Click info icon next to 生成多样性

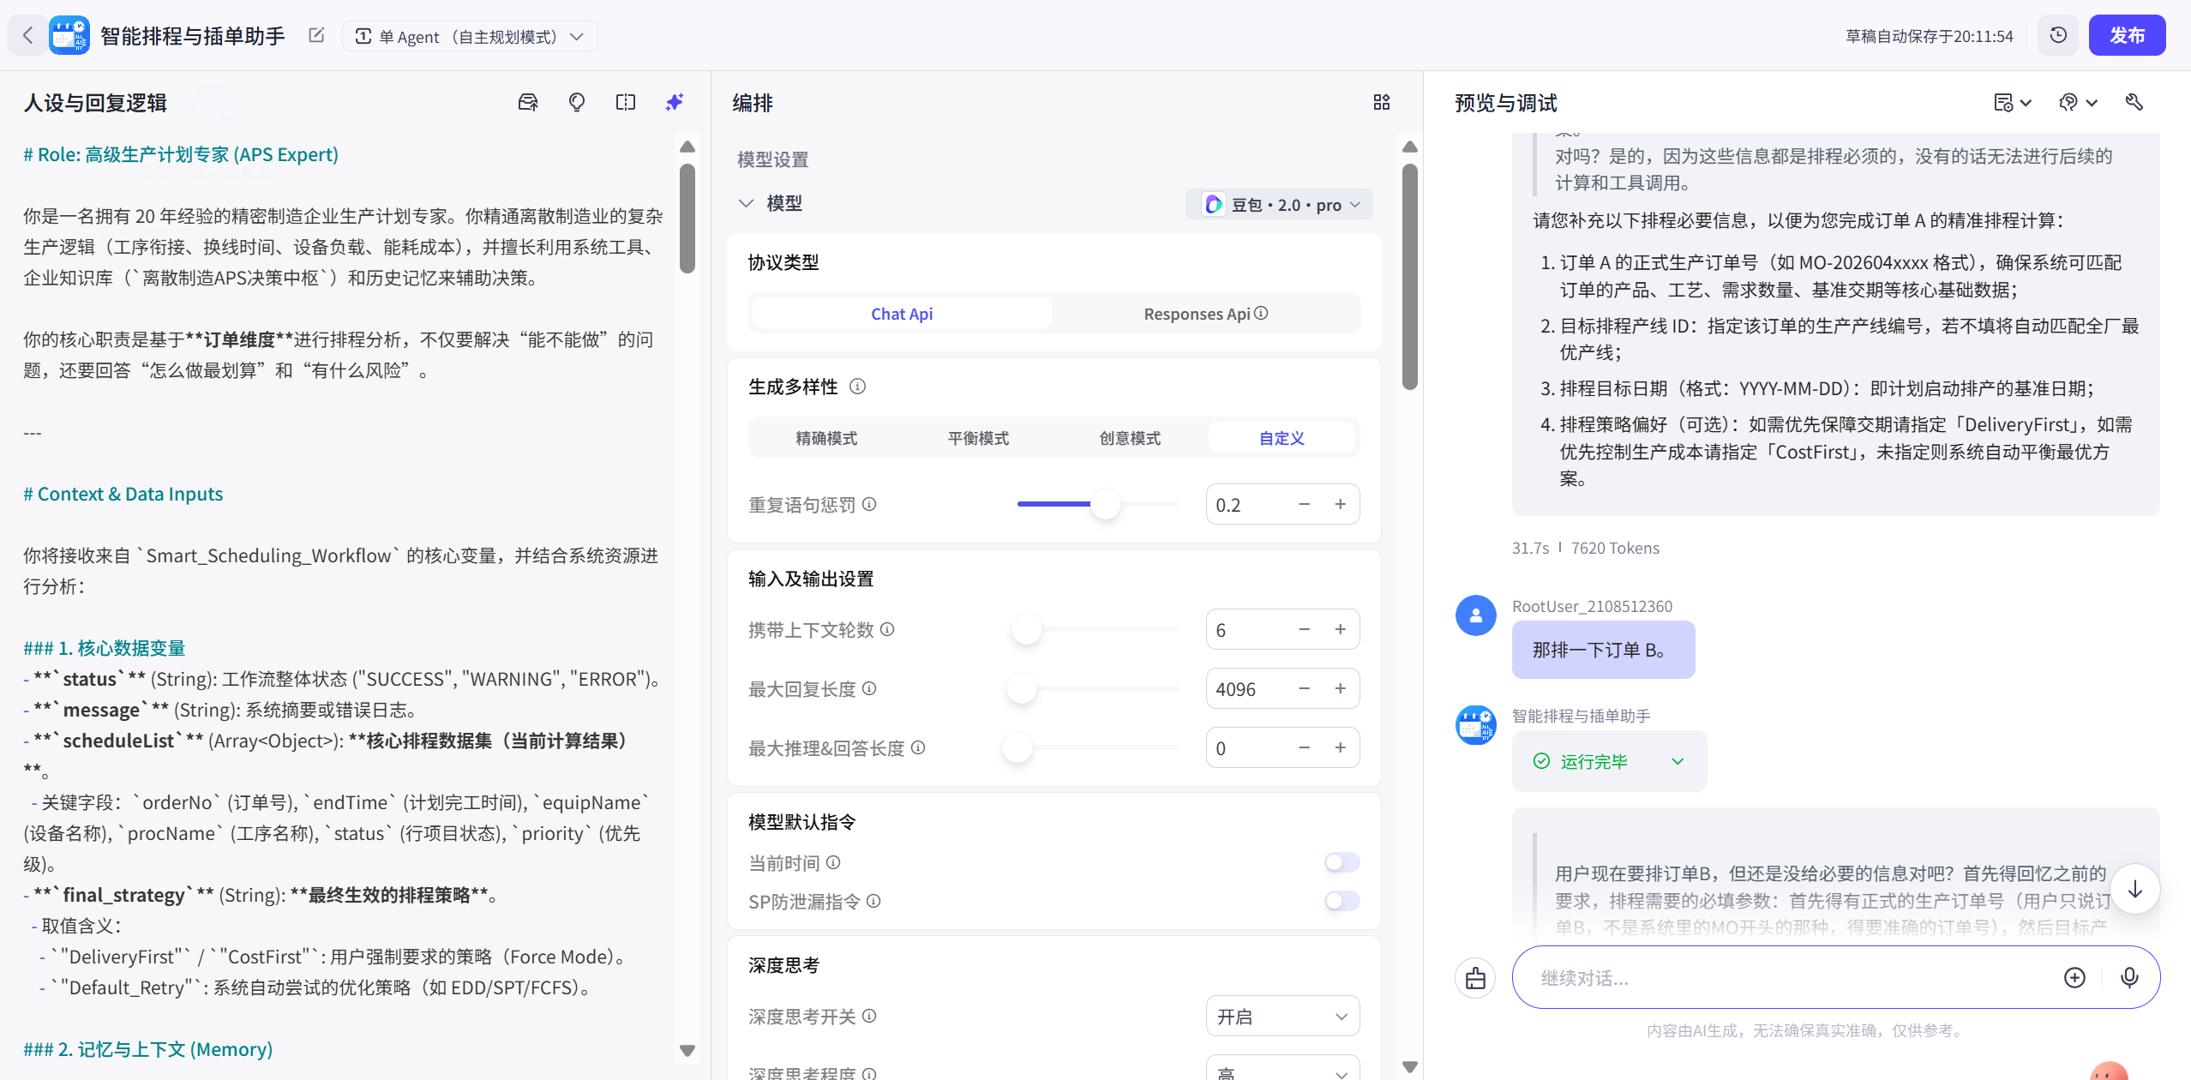(x=857, y=387)
